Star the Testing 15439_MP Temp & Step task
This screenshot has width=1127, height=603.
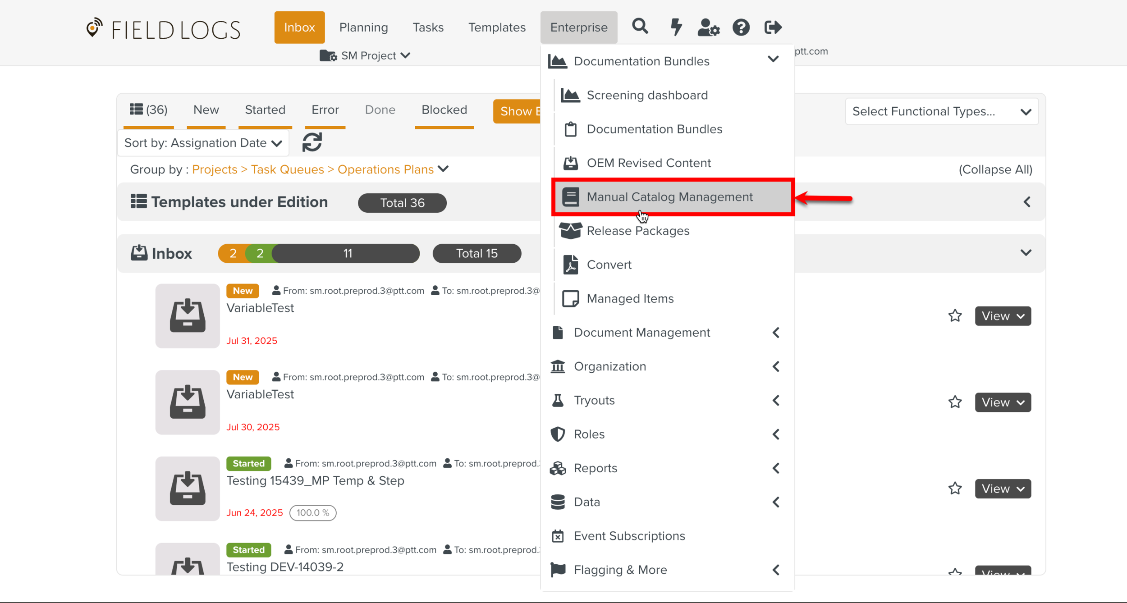point(955,489)
